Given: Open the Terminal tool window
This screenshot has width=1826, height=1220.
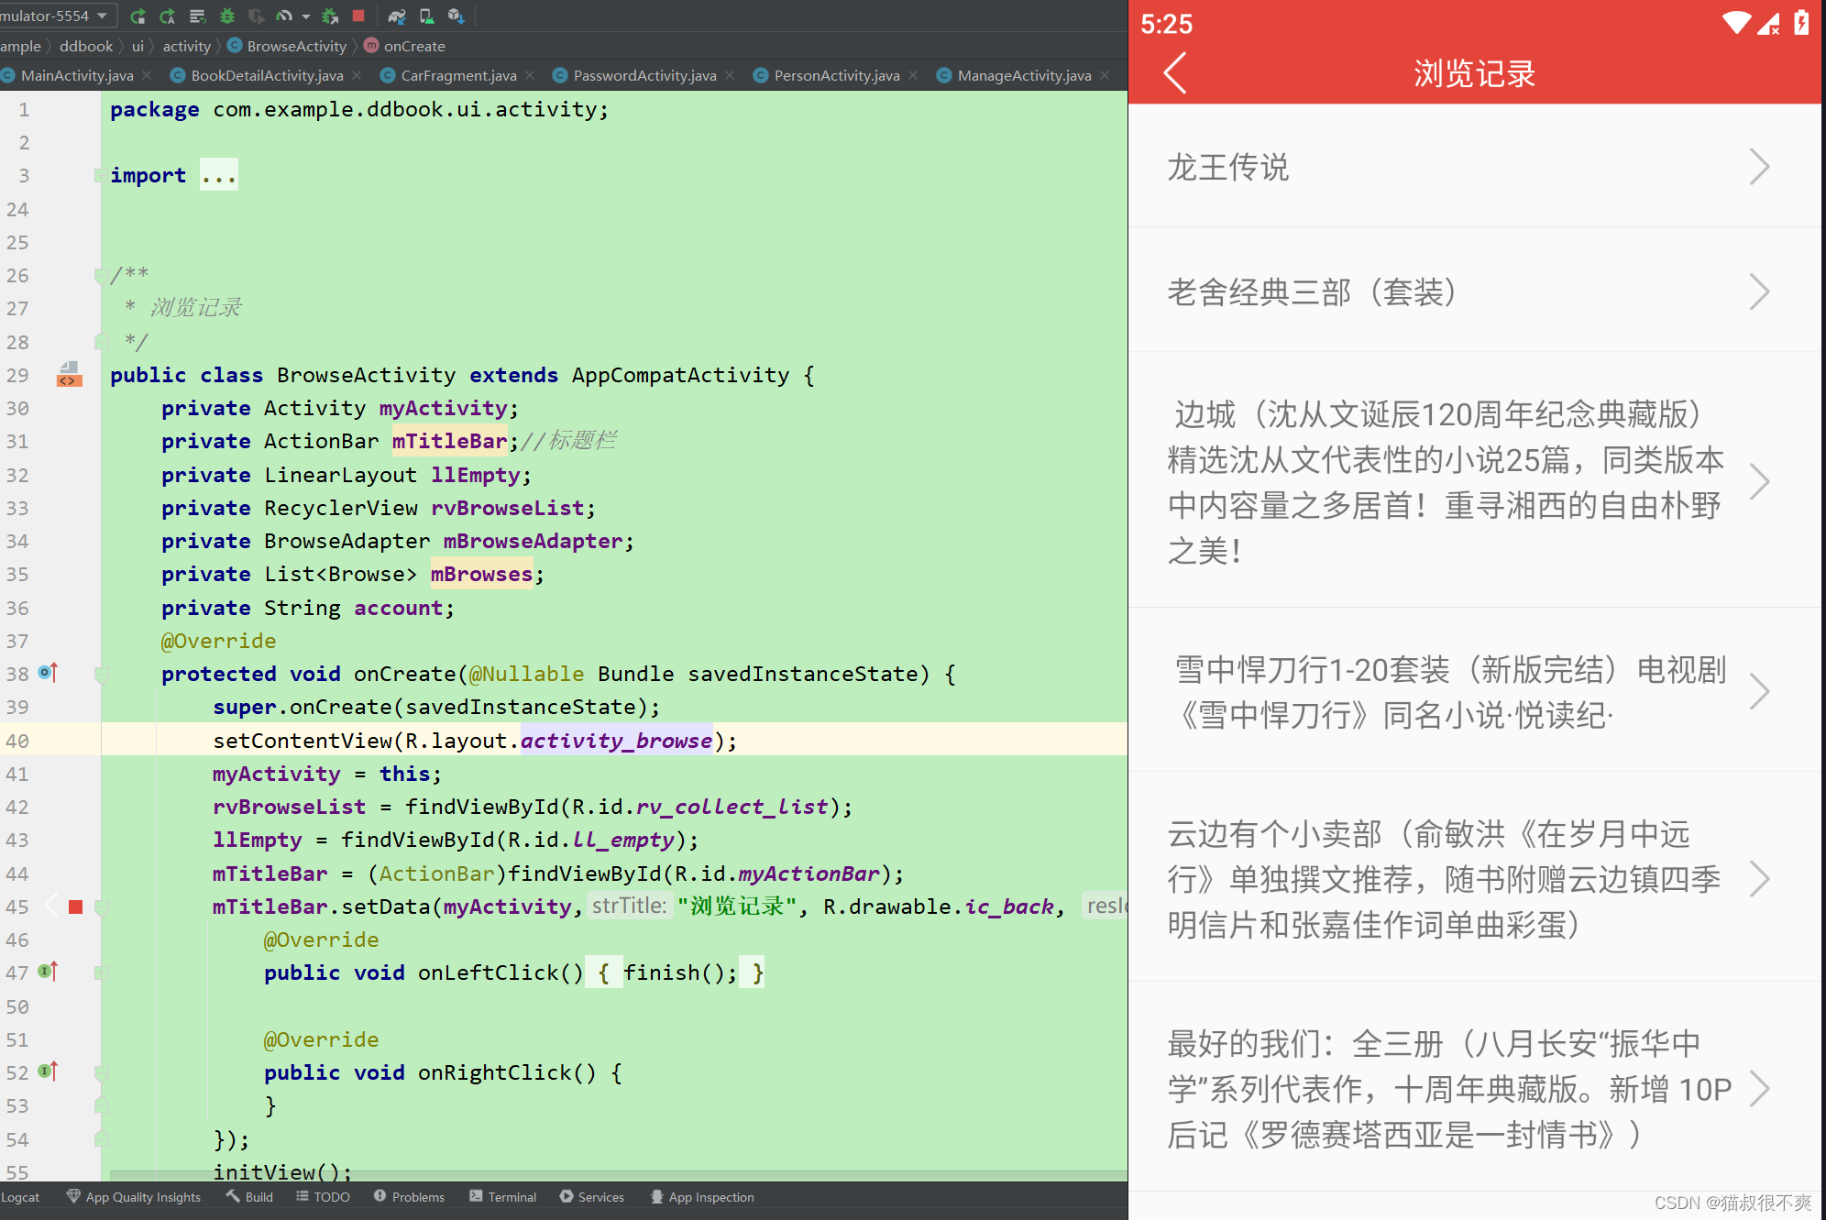Looking at the screenshot, I should 502,1197.
